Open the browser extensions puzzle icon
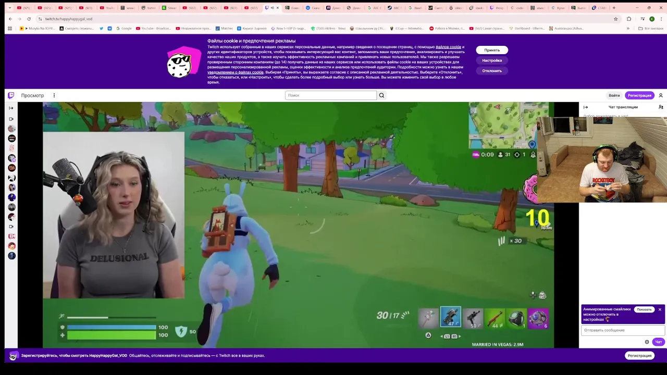This screenshot has height=375, width=667. pyautogui.click(x=628, y=19)
